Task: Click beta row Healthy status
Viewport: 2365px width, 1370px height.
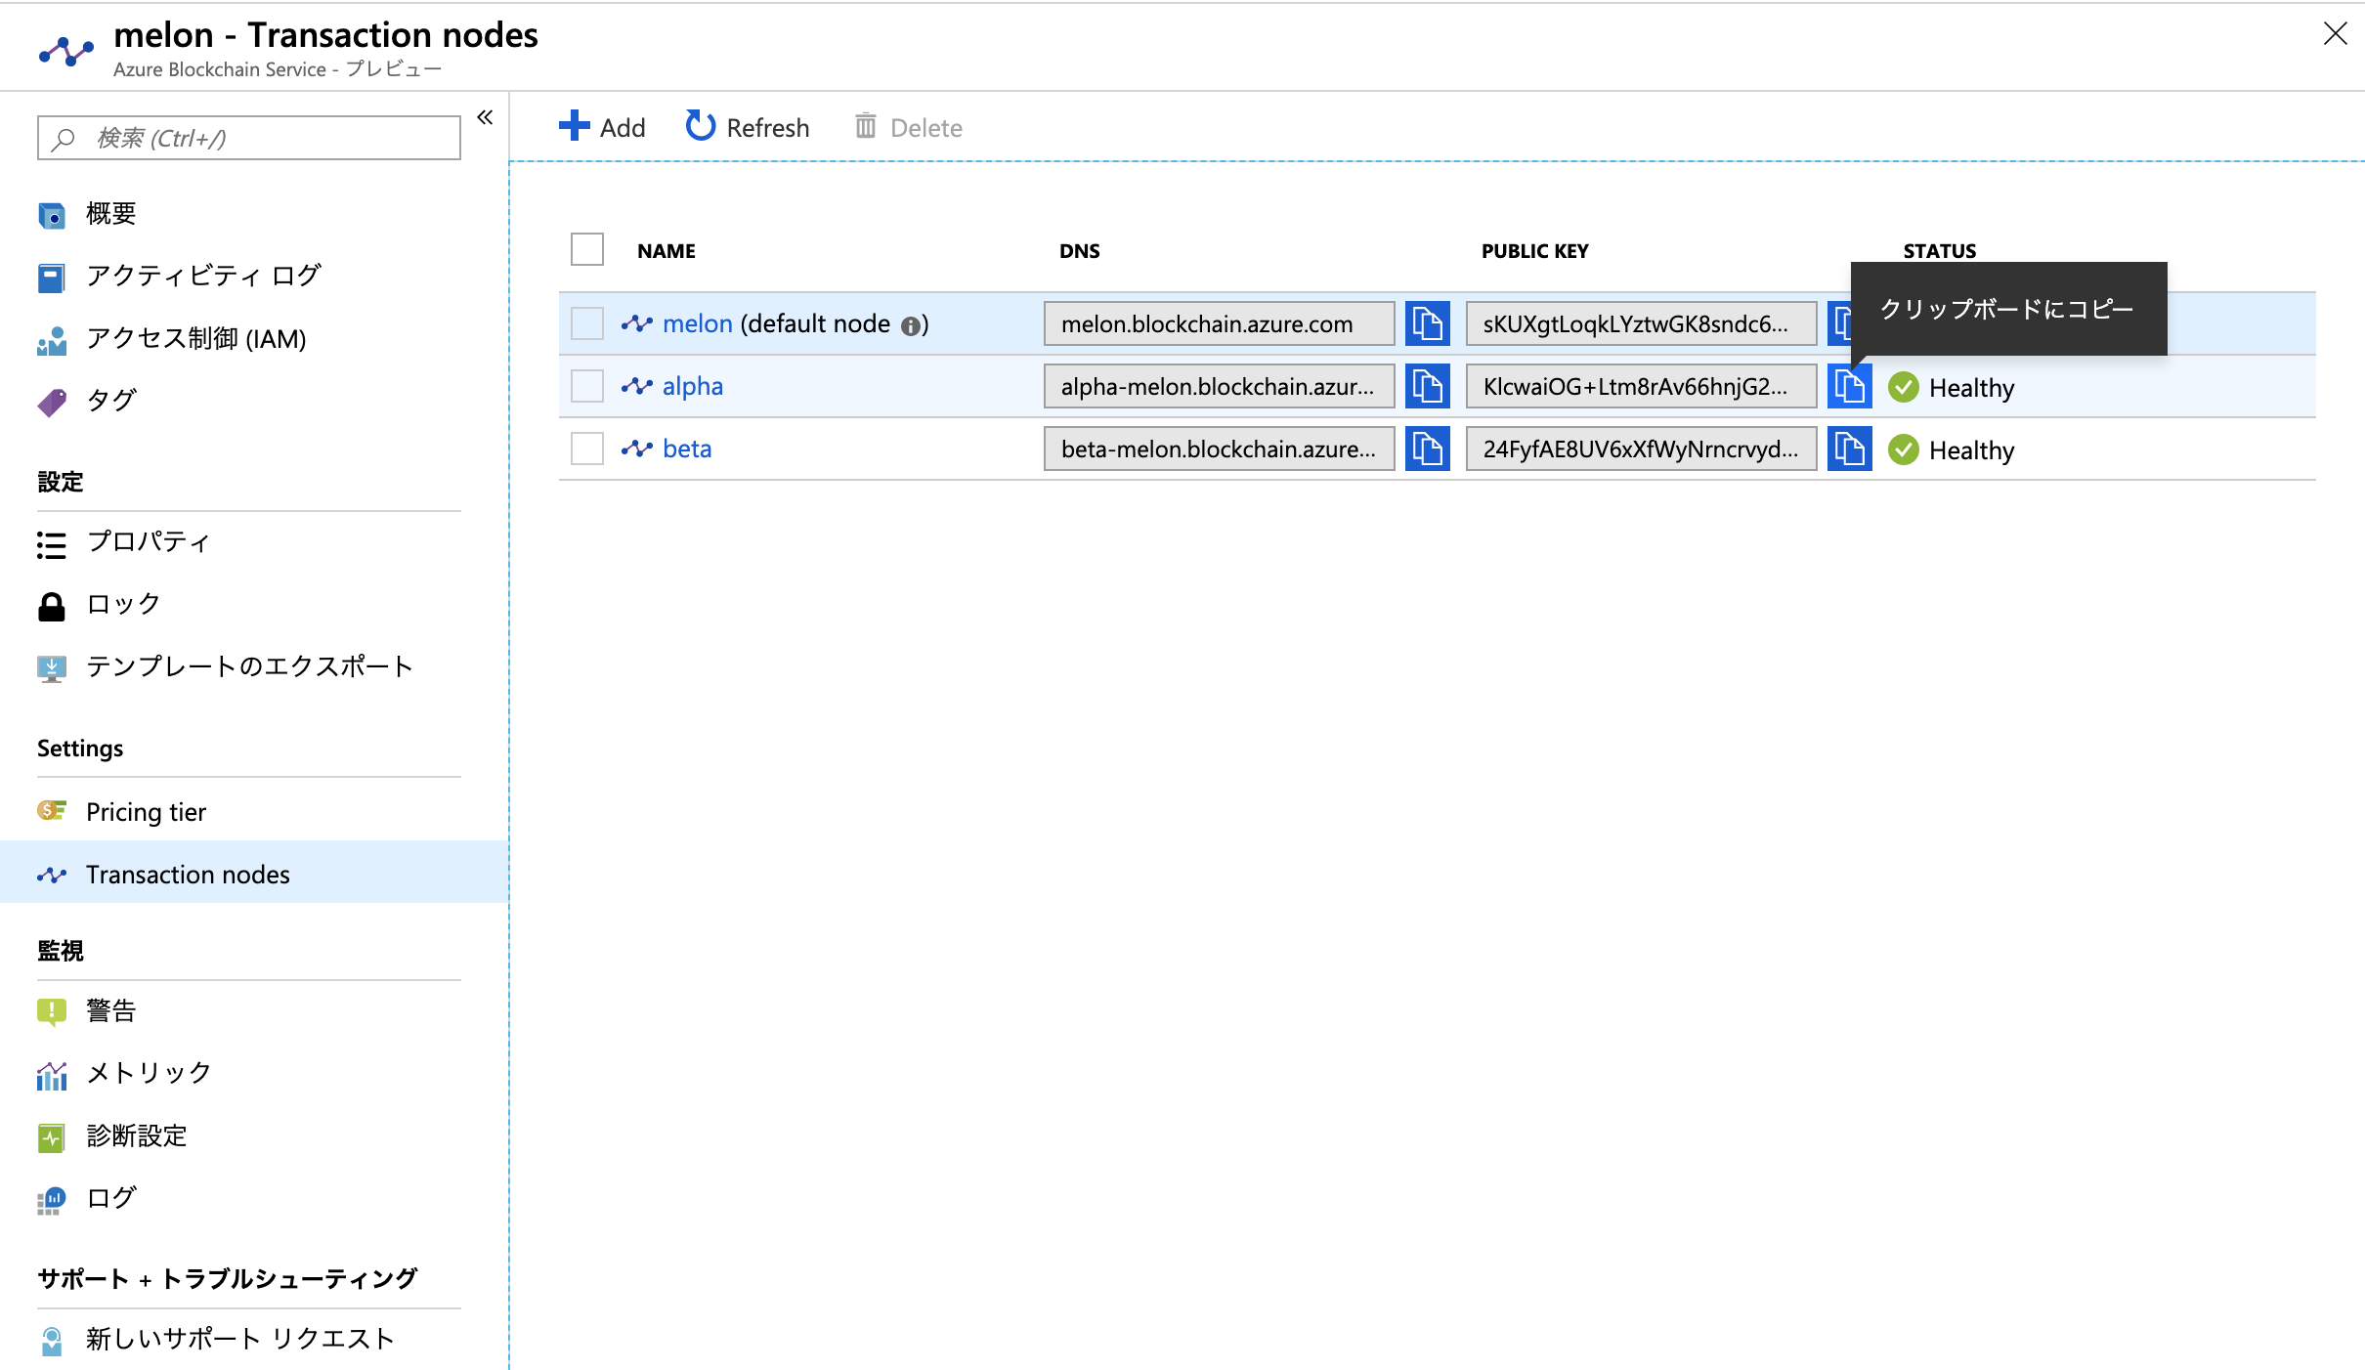Action: (1952, 450)
